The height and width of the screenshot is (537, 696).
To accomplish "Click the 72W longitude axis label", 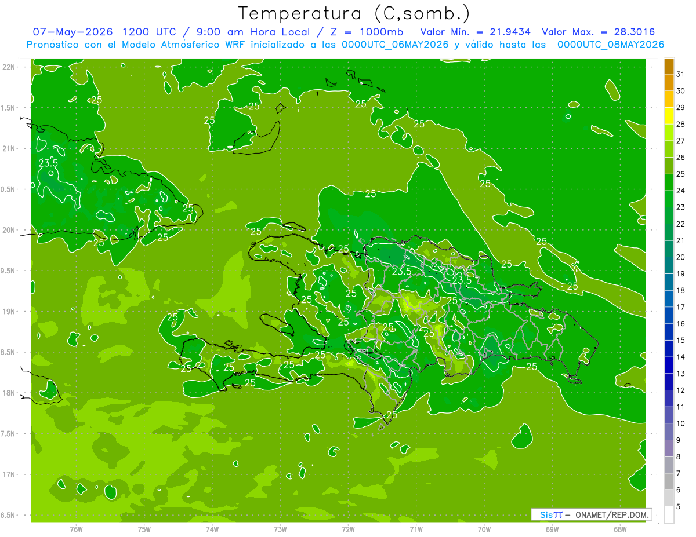I will tap(348, 529).
